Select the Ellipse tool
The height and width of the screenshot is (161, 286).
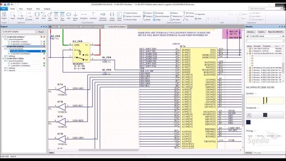pyautogui.click(x=174, y=13)
